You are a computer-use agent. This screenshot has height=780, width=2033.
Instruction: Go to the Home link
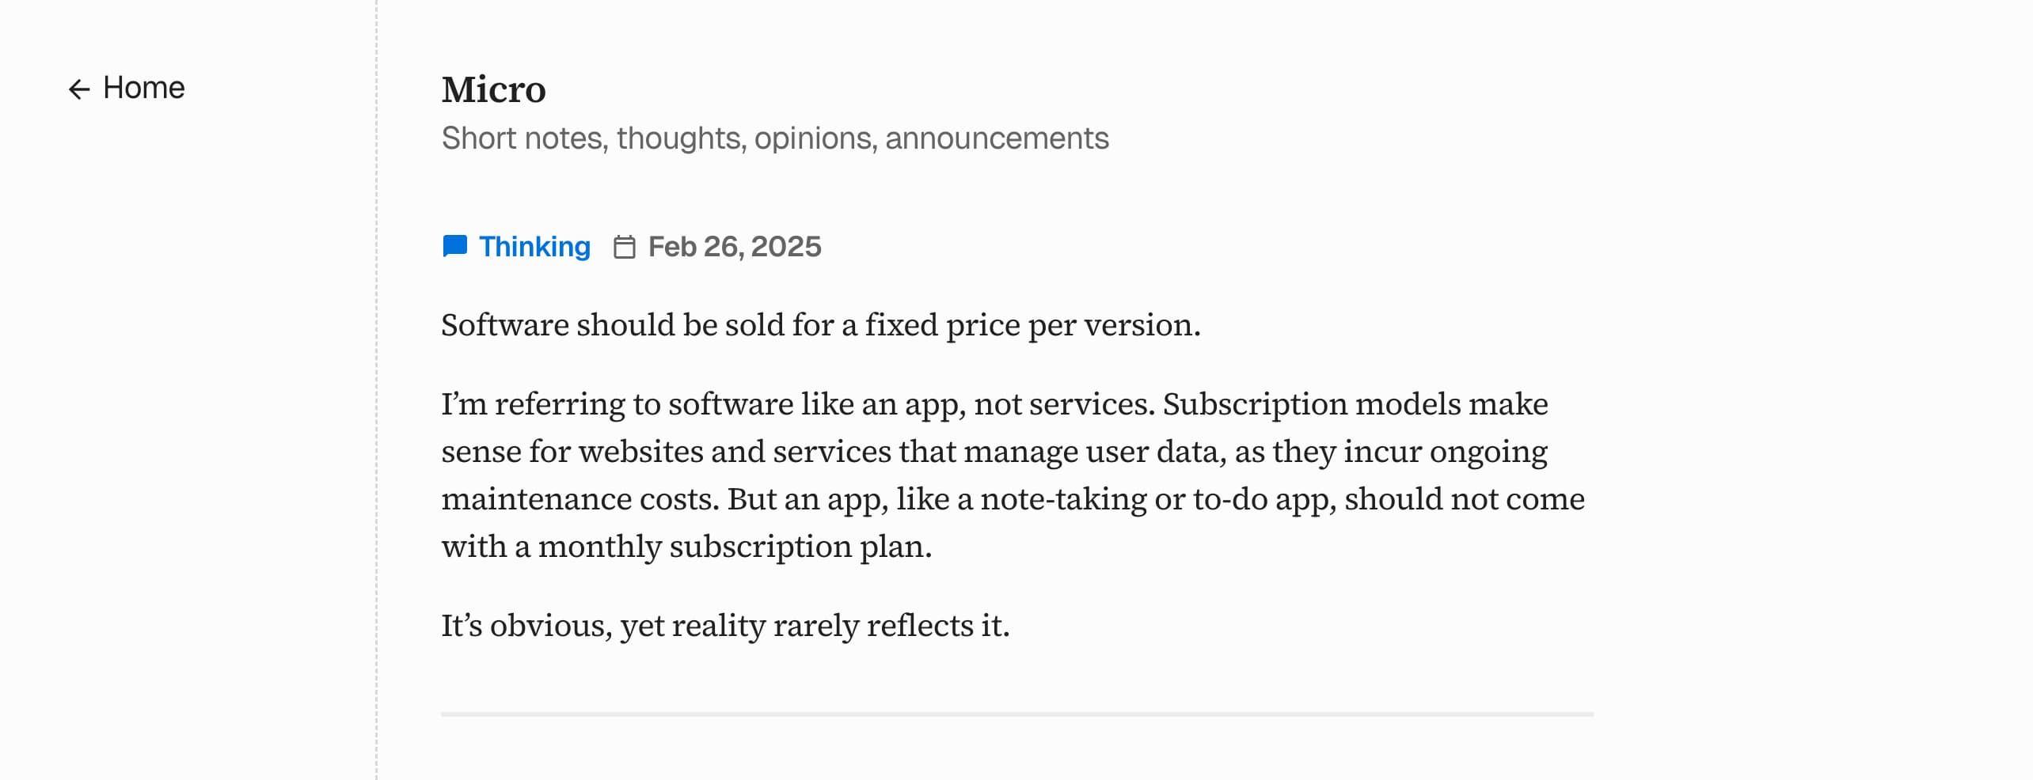pyautogui.click(x=143, y=88)
